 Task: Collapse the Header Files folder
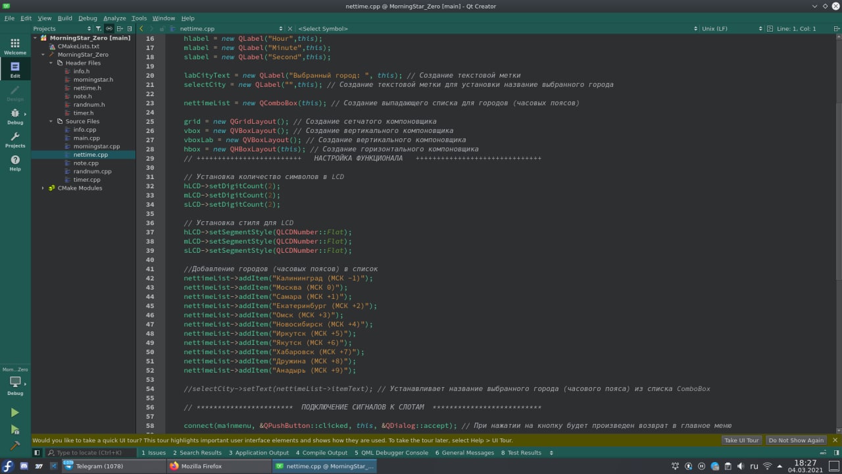(x=51, y=63)
